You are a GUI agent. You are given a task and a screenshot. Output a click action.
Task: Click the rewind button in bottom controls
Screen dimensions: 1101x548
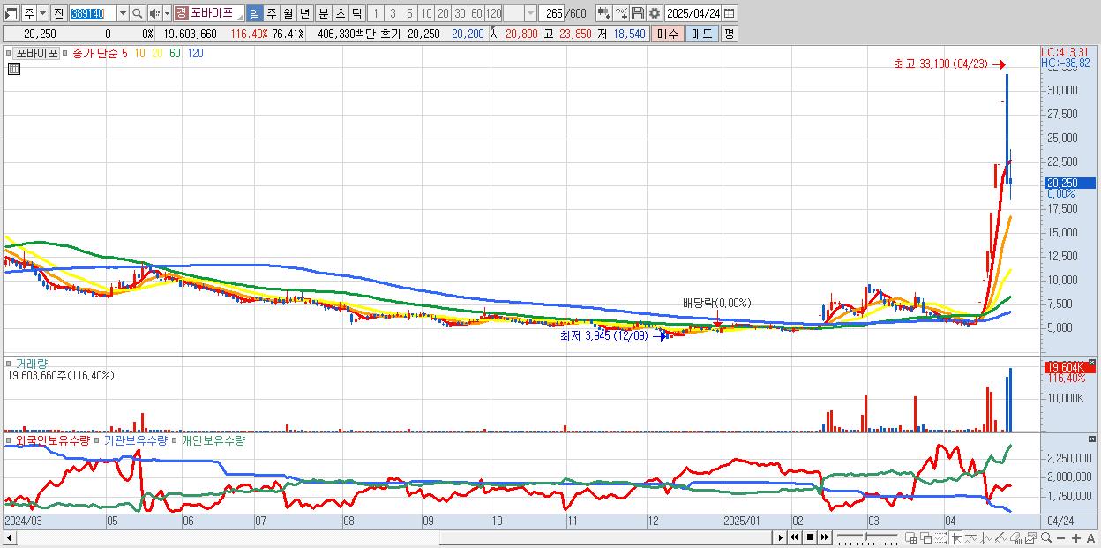pyautogui.click(x=794, y=537)
